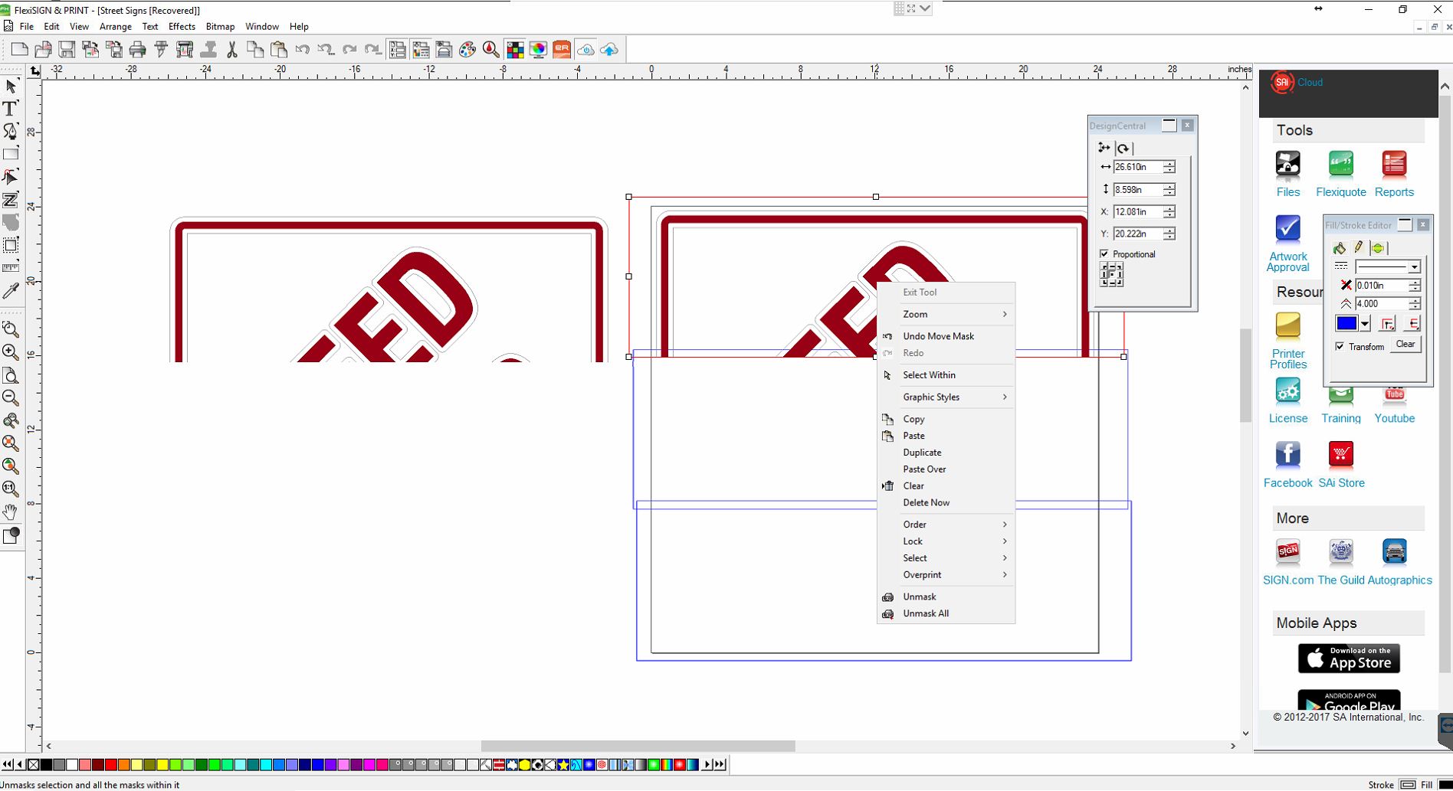Image resolution: width=1453 pixels, height=791 pixels.
Task: Click the New document toolbar icon
Action: pos(20,50)
